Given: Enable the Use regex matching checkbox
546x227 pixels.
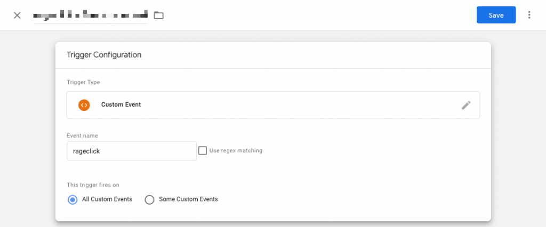Looking at the screenshot, I should [x=203, y=151].
